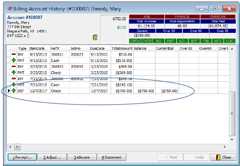This screenshot has height=166, width=240.
Task: Click the Total Adjustments value $0.00
Action: [x=182, y=26]
